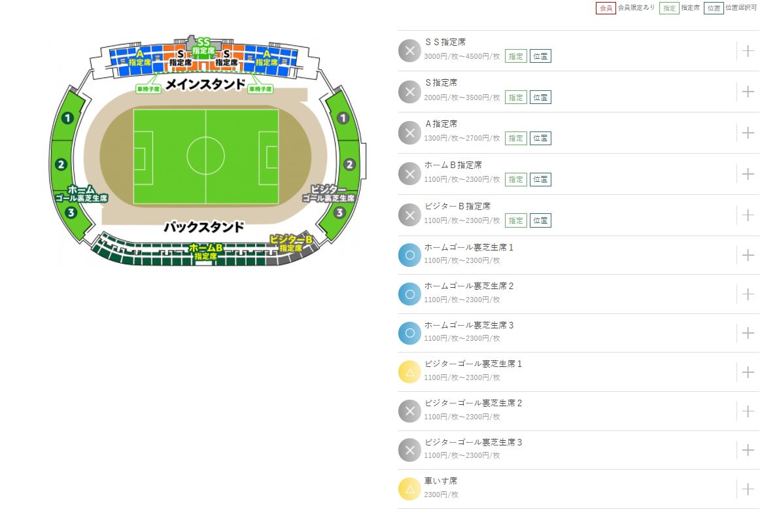Click the 会員 legend badge at top
This screenshot has width=779, height=522.
[606, 8]
